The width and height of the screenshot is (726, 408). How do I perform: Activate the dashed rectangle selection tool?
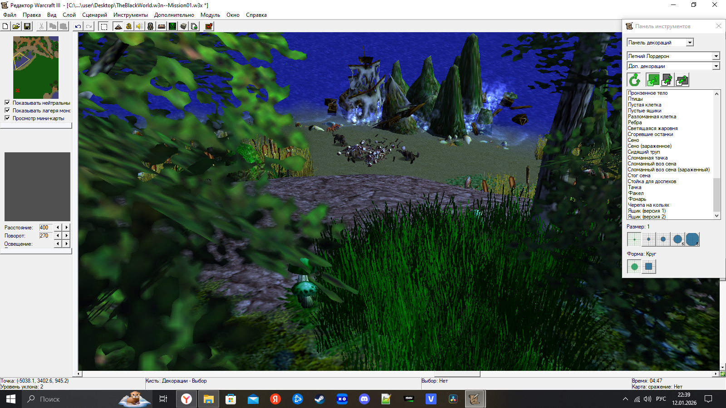pos(104,26)
